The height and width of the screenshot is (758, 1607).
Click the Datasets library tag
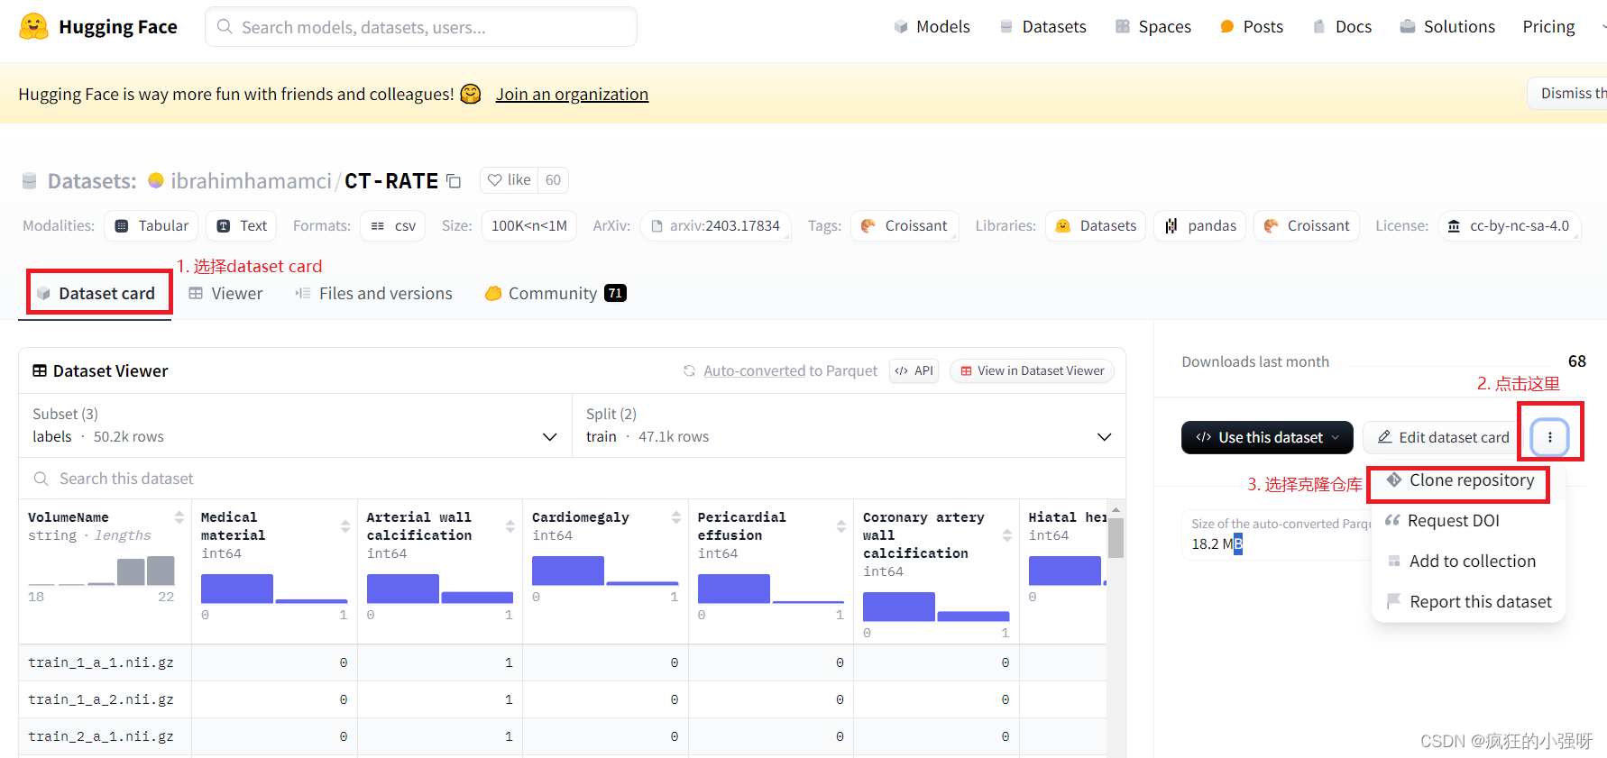click(1096, 225)
